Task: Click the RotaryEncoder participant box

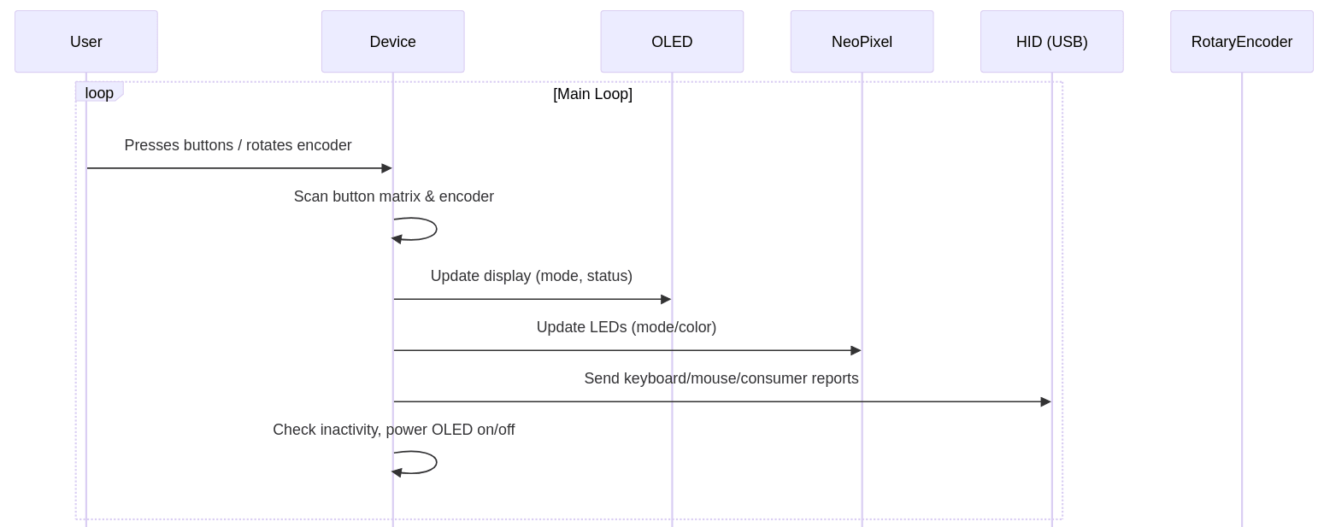Action: coord(1241,42)
